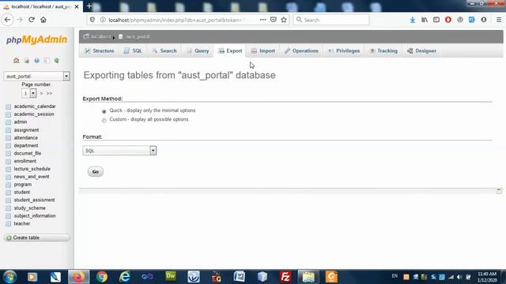Reload the current page
This screenshot has height=284, width=506.
[x=32, y=20]
